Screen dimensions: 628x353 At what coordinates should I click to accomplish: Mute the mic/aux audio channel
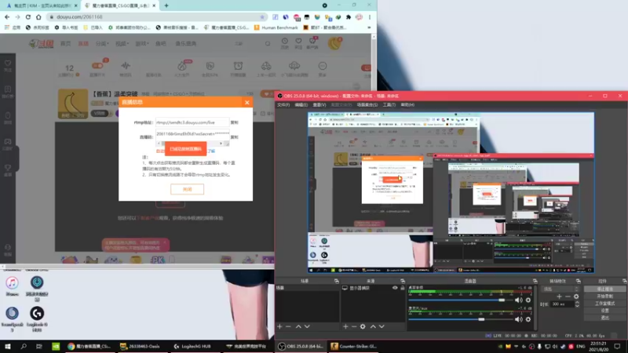pyautogui.click(x=519, y=319)
